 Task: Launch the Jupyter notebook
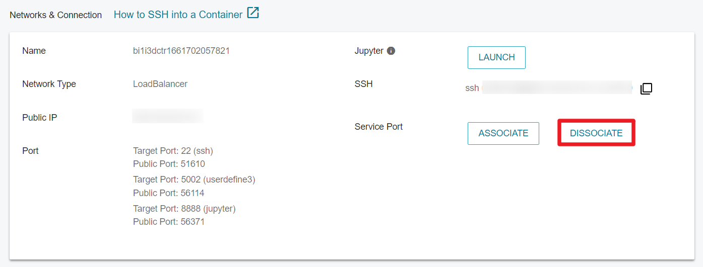click(x=496, y=57)
